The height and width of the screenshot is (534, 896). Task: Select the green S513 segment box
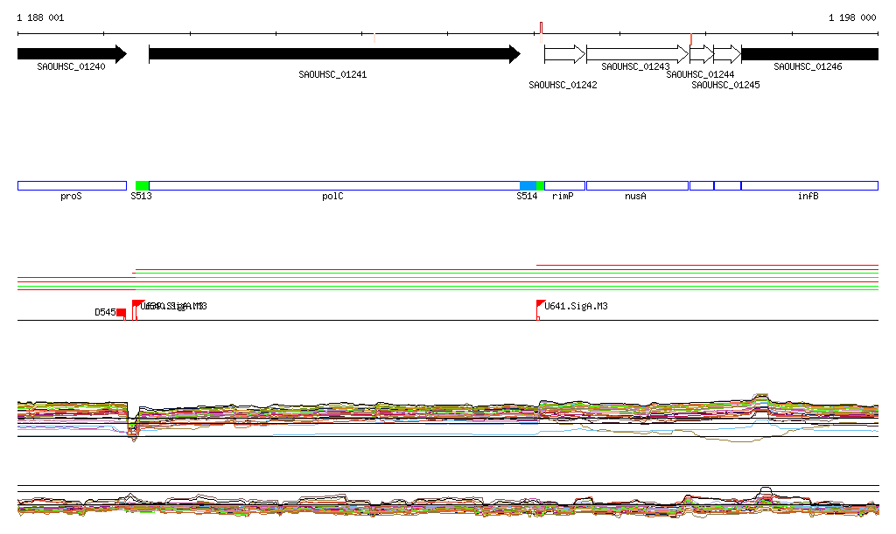[x=142, y=185]
